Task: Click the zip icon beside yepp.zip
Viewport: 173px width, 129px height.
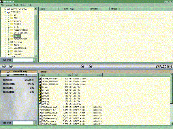Action: (x=40, y=101)
